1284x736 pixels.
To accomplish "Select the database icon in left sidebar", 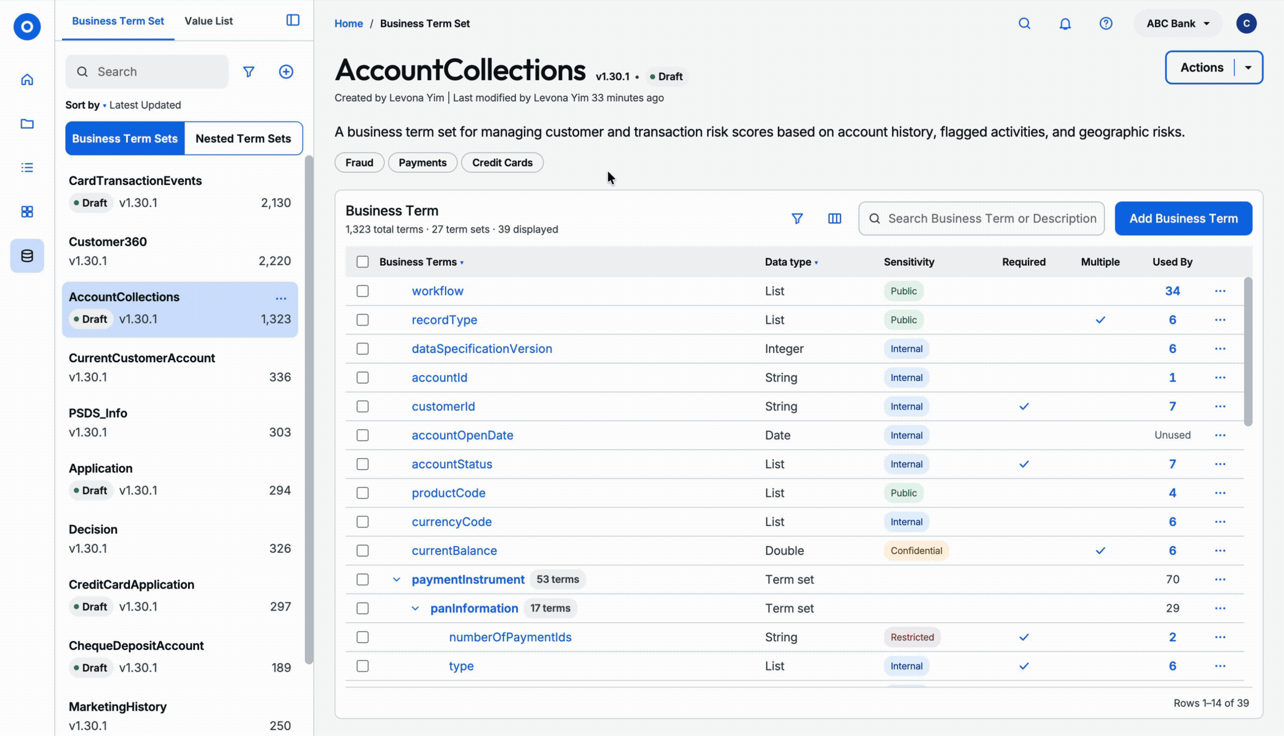I will (27, 256).
